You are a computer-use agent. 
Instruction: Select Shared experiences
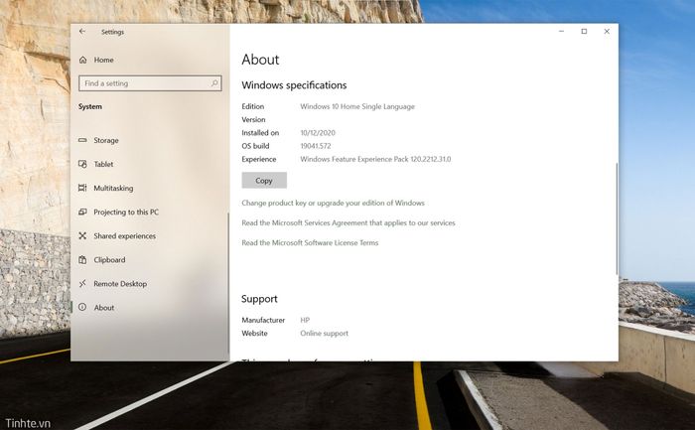click(x=149, y=235)
